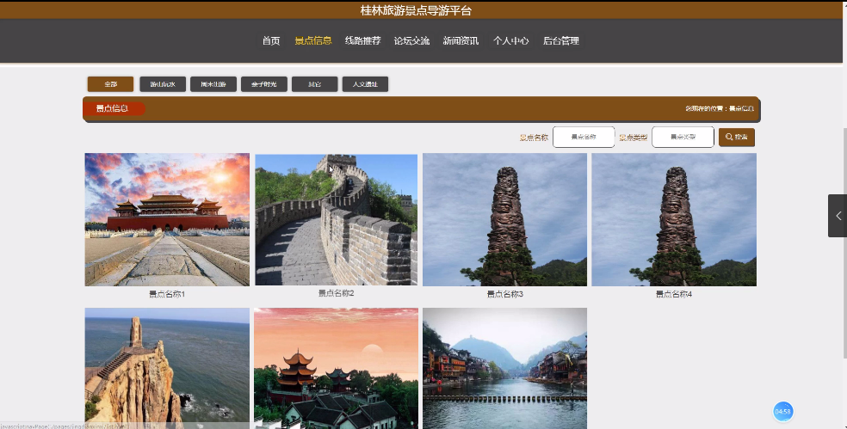Screen dimensions: 847x429
Task: Open the sunset pagoda photo
Action: 336,368
